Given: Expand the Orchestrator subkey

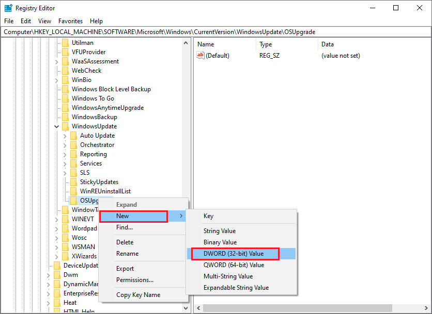Looking at the screenshot, I should (65, 145).
